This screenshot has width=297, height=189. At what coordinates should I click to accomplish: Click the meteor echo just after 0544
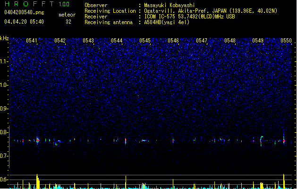126,141
